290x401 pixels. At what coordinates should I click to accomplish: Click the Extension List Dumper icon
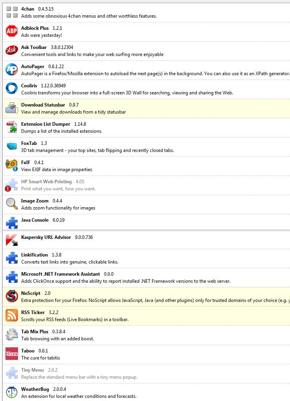tap(12, 127)
